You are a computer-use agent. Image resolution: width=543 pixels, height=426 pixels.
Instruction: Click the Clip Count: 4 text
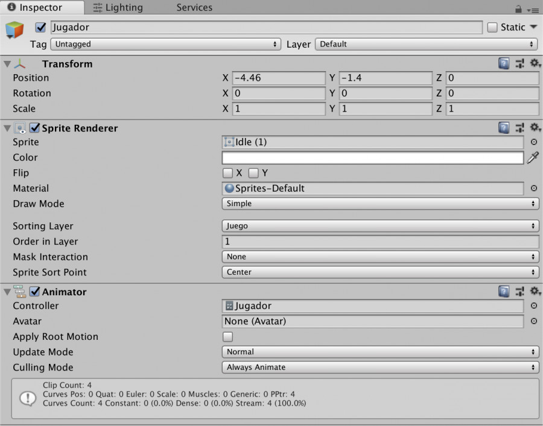(x=67, y=385)
